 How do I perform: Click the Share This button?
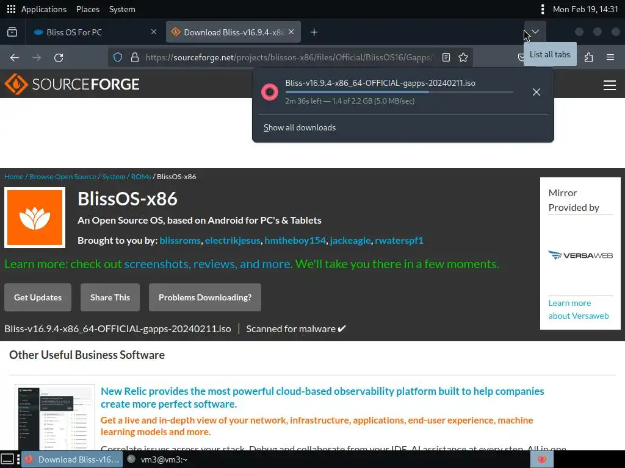pyautogui.click(x=110, y=297)
